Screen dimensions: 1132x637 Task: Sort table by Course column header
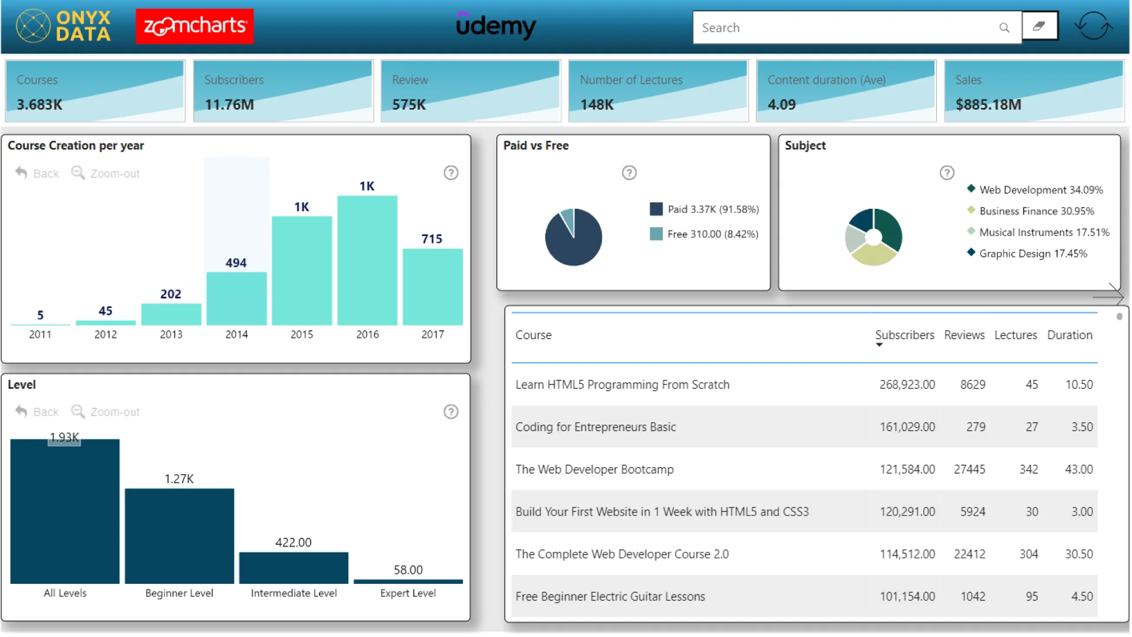pyautogui.click(x=534, y=335)
